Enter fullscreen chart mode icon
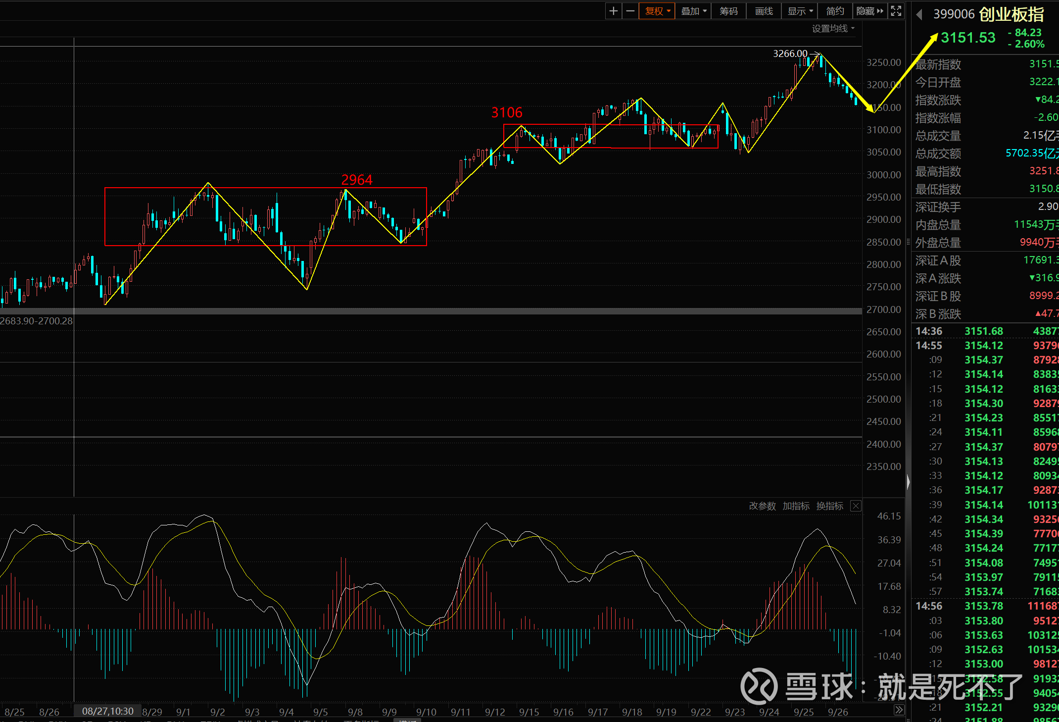The image size is (1059, 722). tap(896, 11)
